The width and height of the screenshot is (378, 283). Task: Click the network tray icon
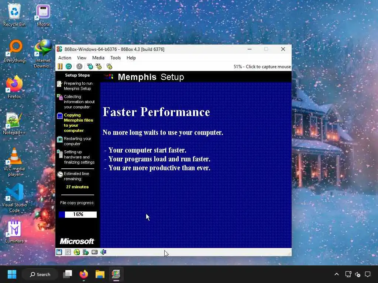click(x=348, y=274)
